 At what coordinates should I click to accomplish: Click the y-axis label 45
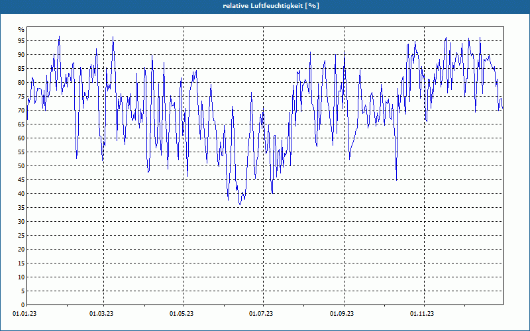(21, 179)
